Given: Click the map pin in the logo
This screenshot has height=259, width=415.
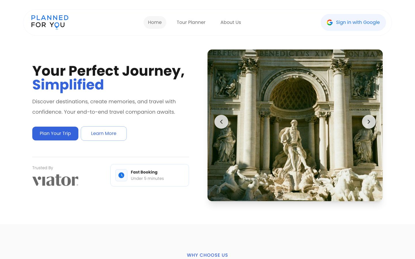Looking at the screenshot, I should pos(57,26).
